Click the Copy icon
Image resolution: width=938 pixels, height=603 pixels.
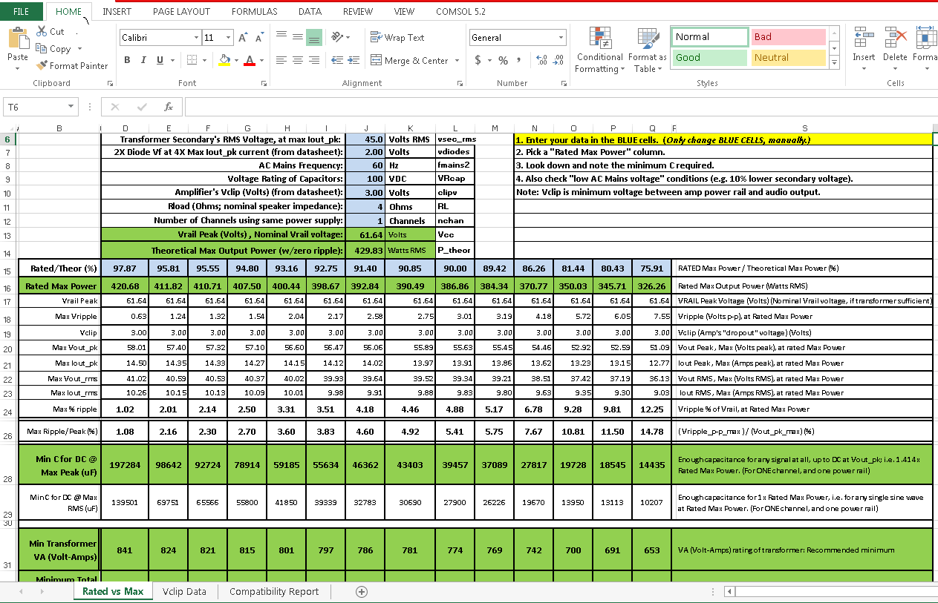pos(42,49)
